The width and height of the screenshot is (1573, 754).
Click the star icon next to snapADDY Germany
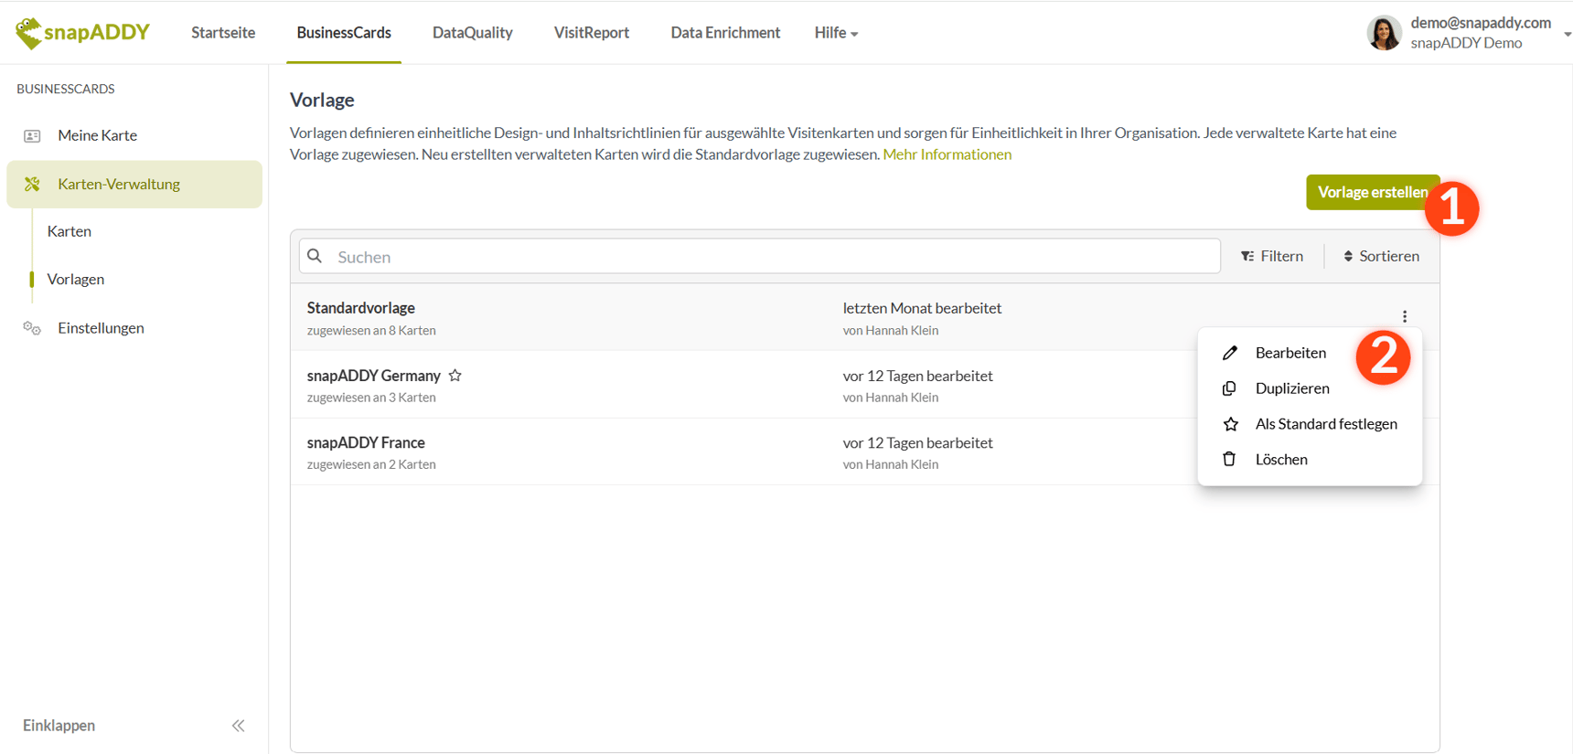(455, 376)
